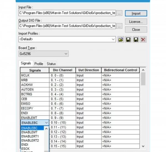Screen dimensions: 166x152
Task: Click the Close button
Action: 136,29
